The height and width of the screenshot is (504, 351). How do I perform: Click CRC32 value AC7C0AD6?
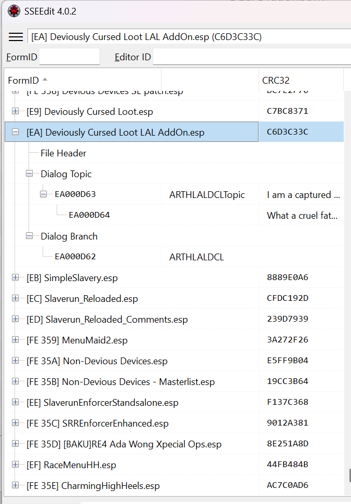point(288,485)
